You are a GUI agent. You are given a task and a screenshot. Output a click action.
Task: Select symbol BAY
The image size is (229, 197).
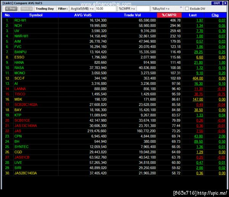(18, 110)
